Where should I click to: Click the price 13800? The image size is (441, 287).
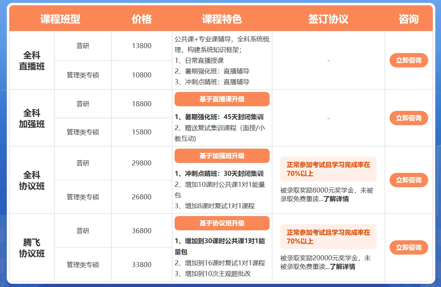141,46
